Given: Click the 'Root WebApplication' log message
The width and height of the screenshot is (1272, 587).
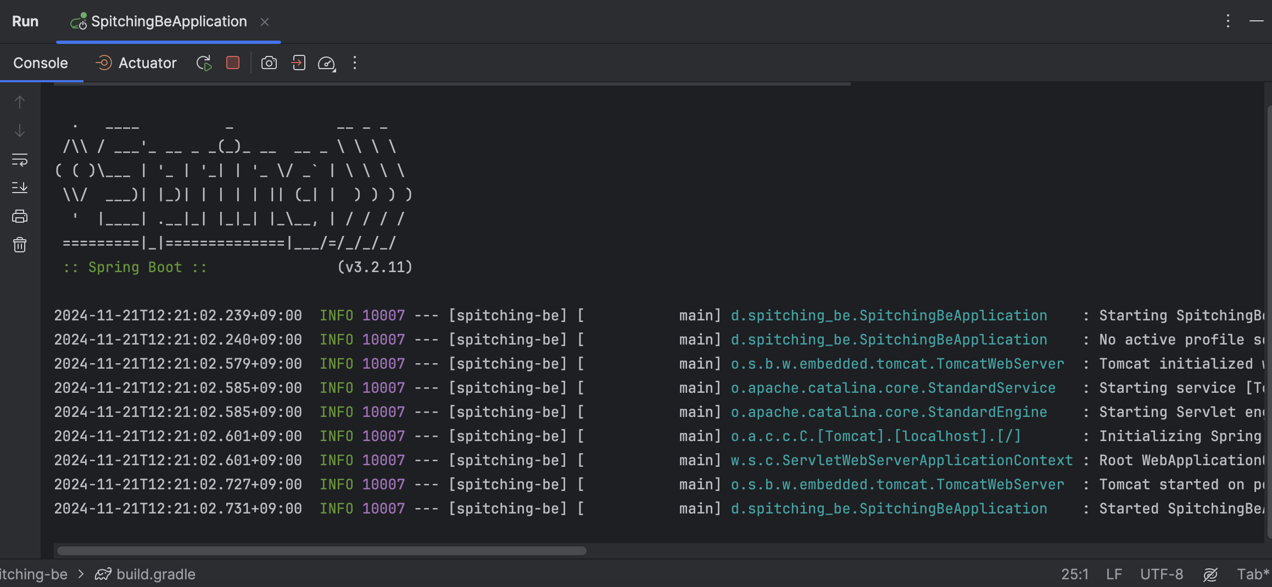Looking at the screenshot, I should pyautogui.click(x=1181, y=460).
